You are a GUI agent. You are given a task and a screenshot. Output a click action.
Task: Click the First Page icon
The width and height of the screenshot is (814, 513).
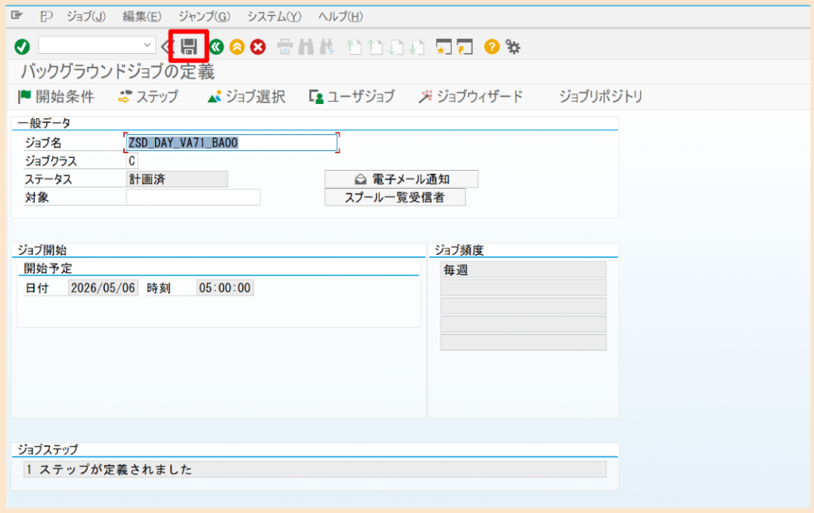pyautogui.click(x=354, y=47)
